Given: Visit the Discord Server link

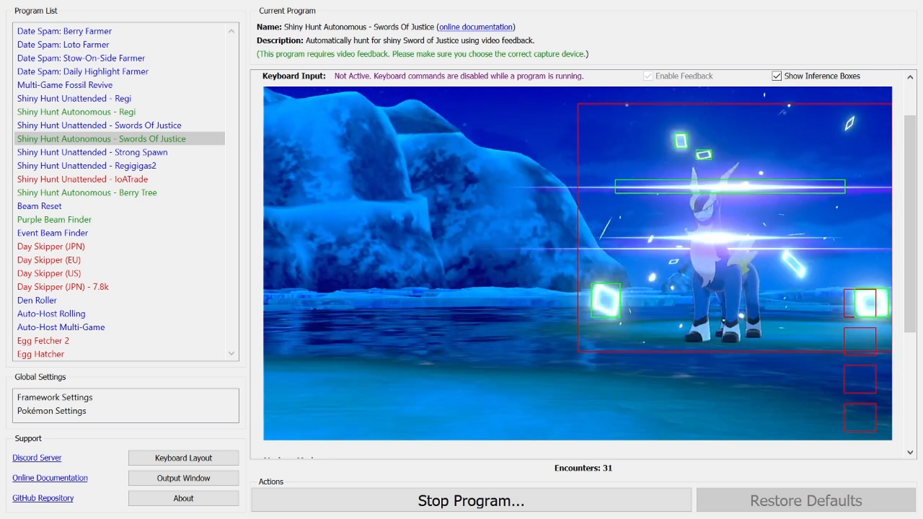Looking at the screenshot, I should [x=37, y=457].
